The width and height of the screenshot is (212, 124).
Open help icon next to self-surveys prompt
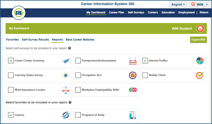tap(70, 48)
